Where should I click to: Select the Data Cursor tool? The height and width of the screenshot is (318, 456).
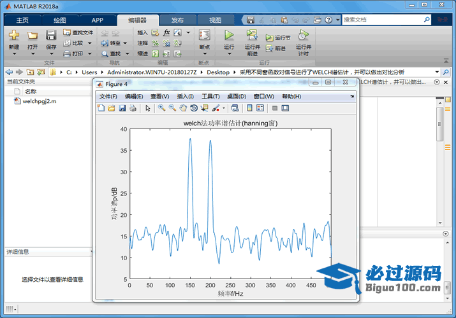pyautogui.click(x=205, y=108)
